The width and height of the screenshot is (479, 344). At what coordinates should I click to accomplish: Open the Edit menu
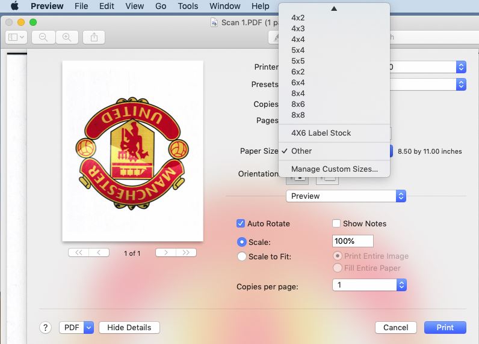[x=107, y=6]
